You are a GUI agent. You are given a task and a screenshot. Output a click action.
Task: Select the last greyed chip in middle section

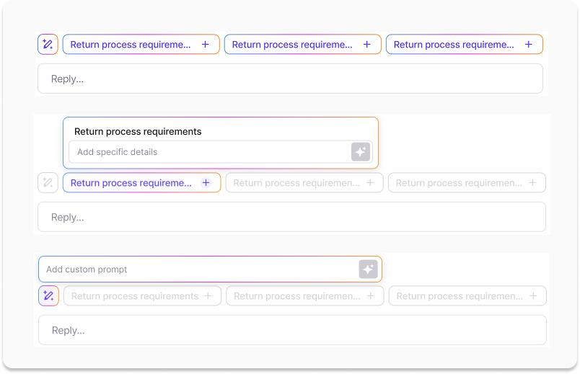point(458,183)
